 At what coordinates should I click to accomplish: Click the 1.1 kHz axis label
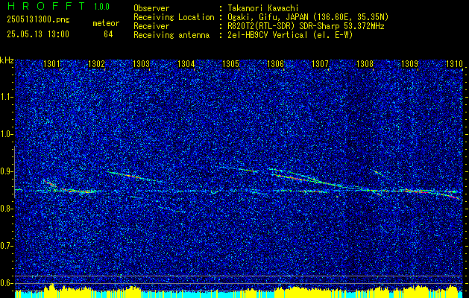6,97
